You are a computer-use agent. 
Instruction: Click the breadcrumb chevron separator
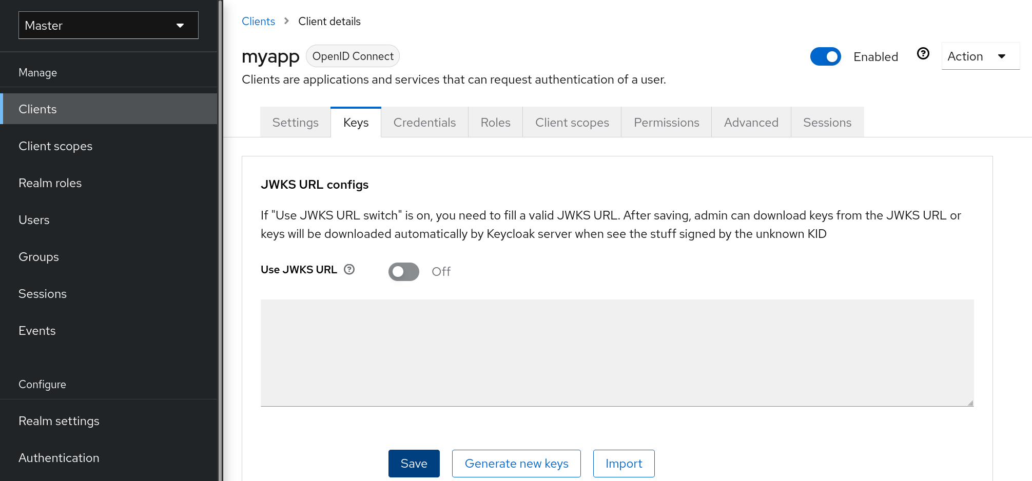(287, 21)
